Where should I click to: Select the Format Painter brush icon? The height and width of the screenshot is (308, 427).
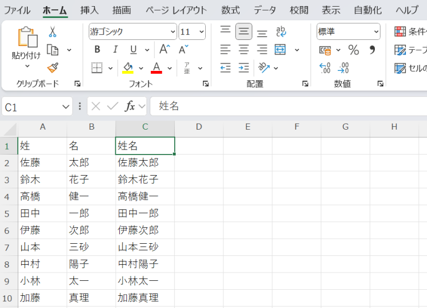tap(53, 68)
